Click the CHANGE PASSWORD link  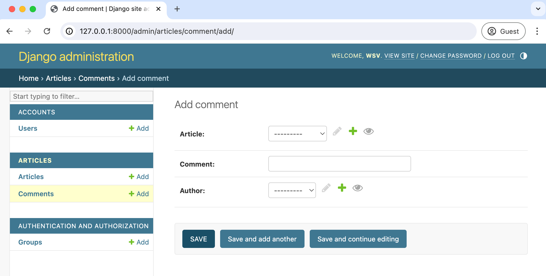point(451,56)
